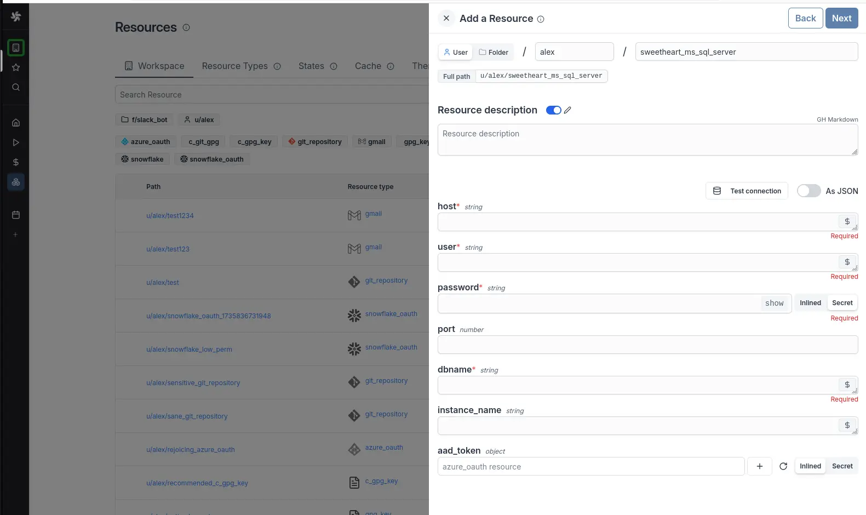The height and width of the screenshot is (515, 866).
Task: Click the Next button
Action: coord(841,18)
